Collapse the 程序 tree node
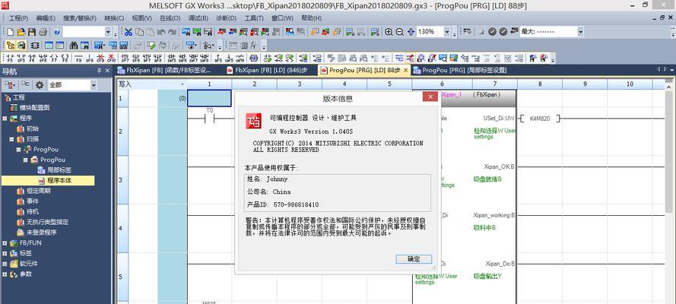Image resolution: width=676 pixels, height=304 pixels. coord(5,119)
